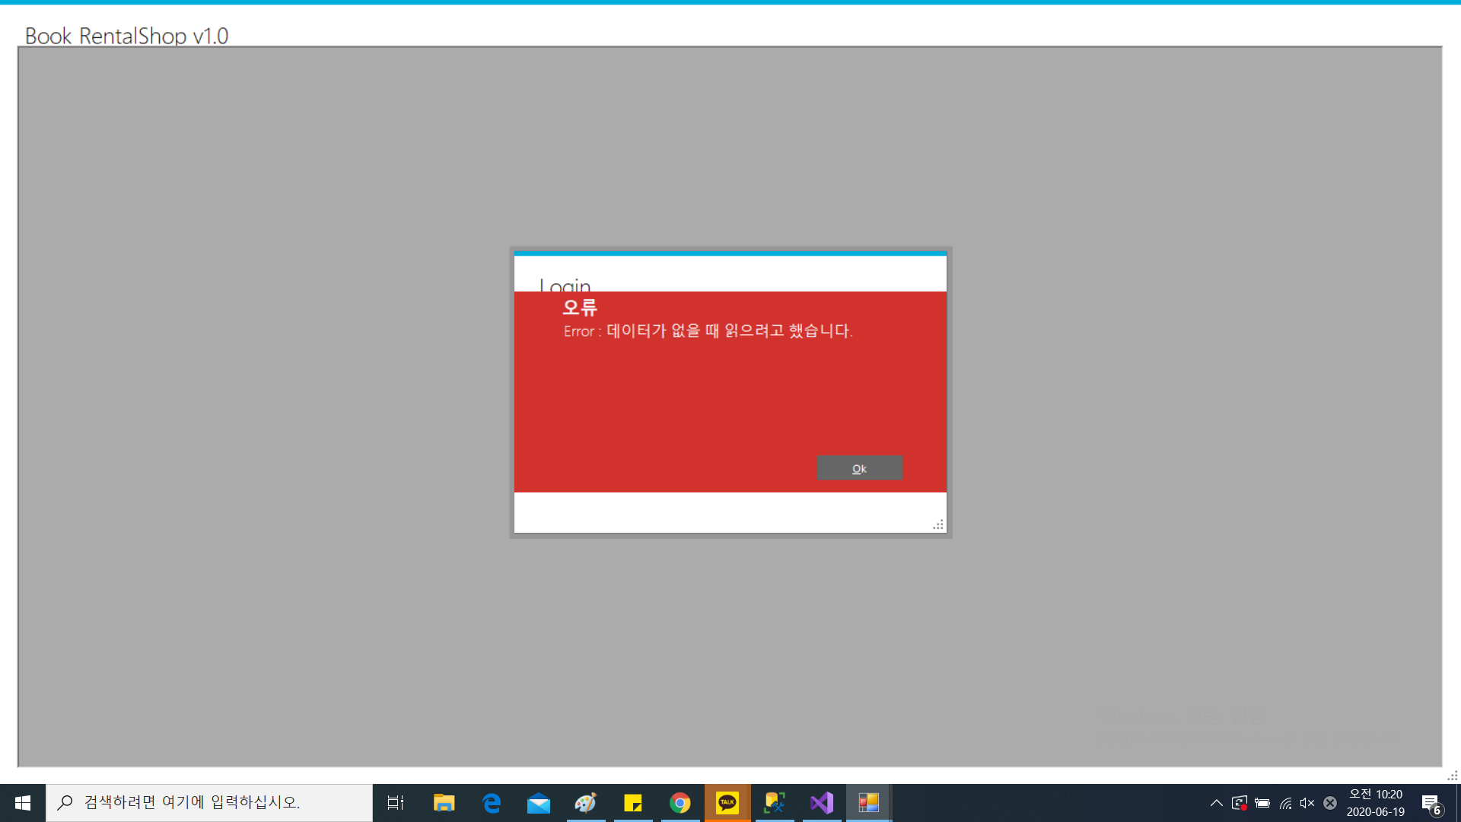
Task: Open the Windows Start menu
Action: 23,803
